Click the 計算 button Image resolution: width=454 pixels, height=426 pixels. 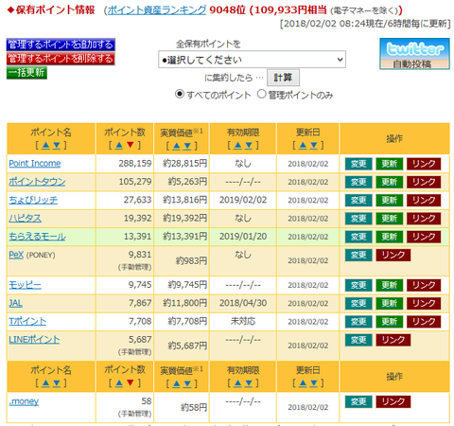pyautogui.click(x=283, y=78)
